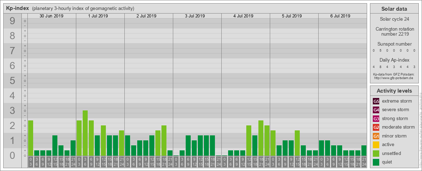422x171 pixels.
Task: Click the sunspot number value 5
Action: tap(380, 50)
